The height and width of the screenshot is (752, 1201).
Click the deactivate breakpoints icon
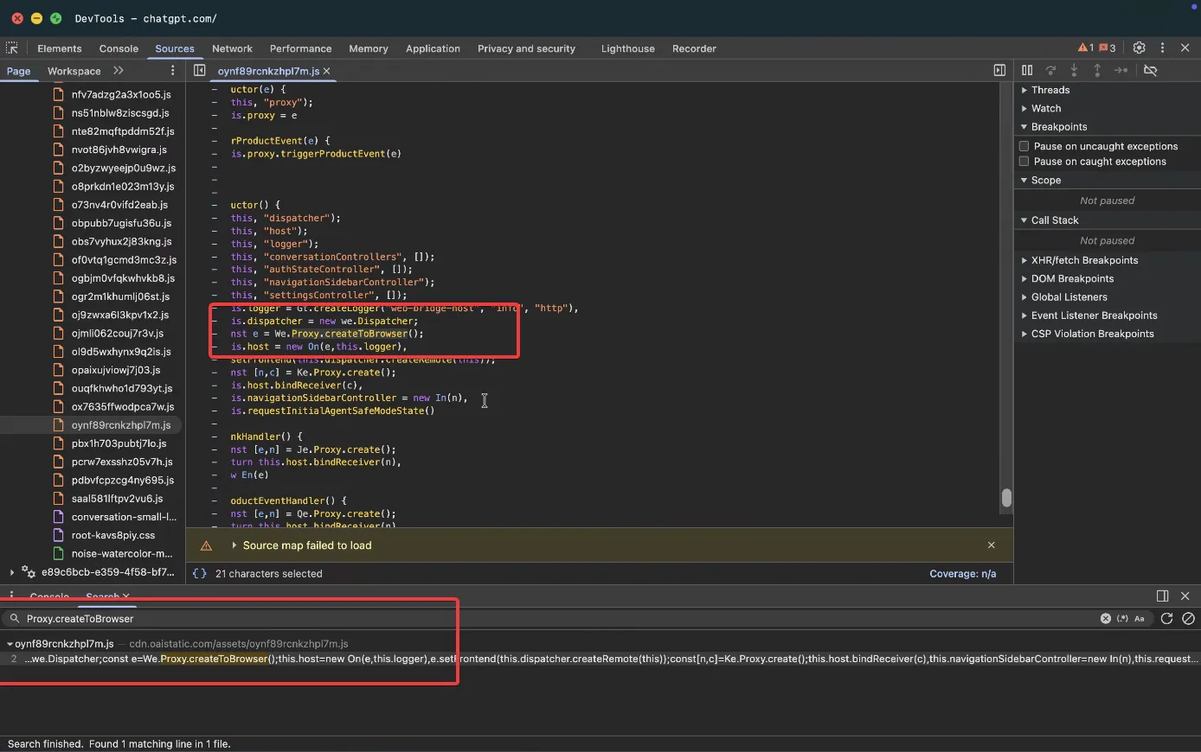click(1150, 70)
